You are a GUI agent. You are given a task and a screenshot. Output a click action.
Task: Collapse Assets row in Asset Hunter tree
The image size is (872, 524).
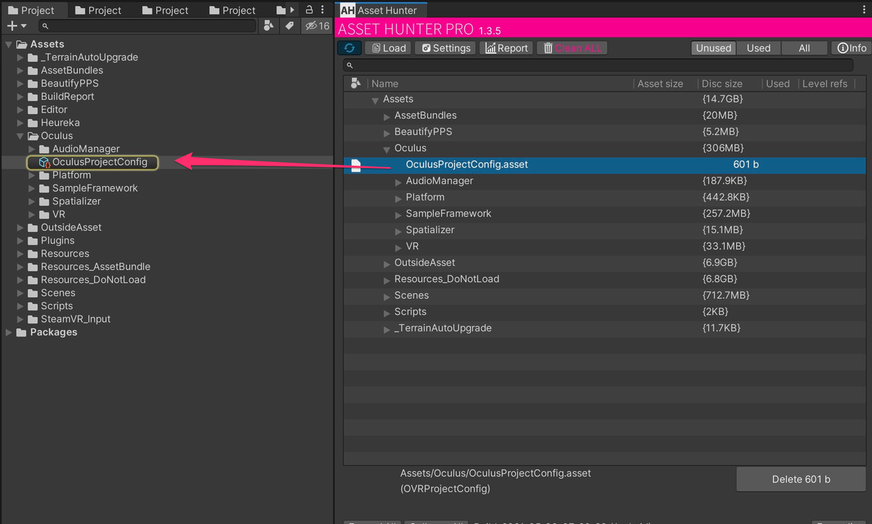point(375,100)
